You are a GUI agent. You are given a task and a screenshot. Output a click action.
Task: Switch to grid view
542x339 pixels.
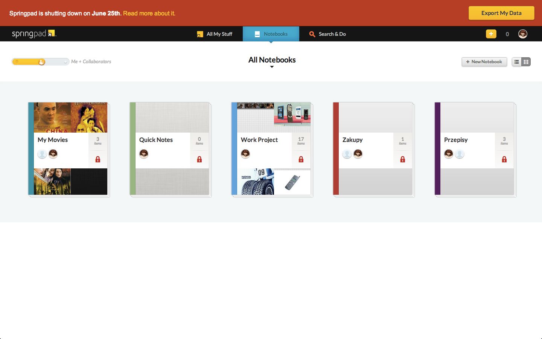[526, 62]
